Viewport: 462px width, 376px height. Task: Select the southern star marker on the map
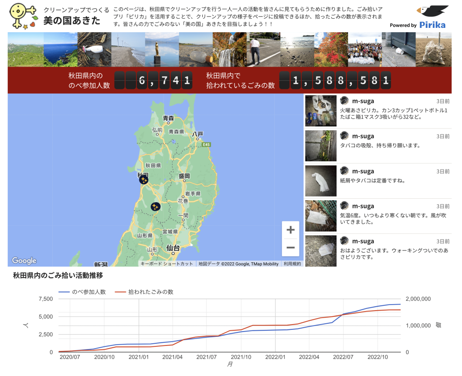(156, 207)
